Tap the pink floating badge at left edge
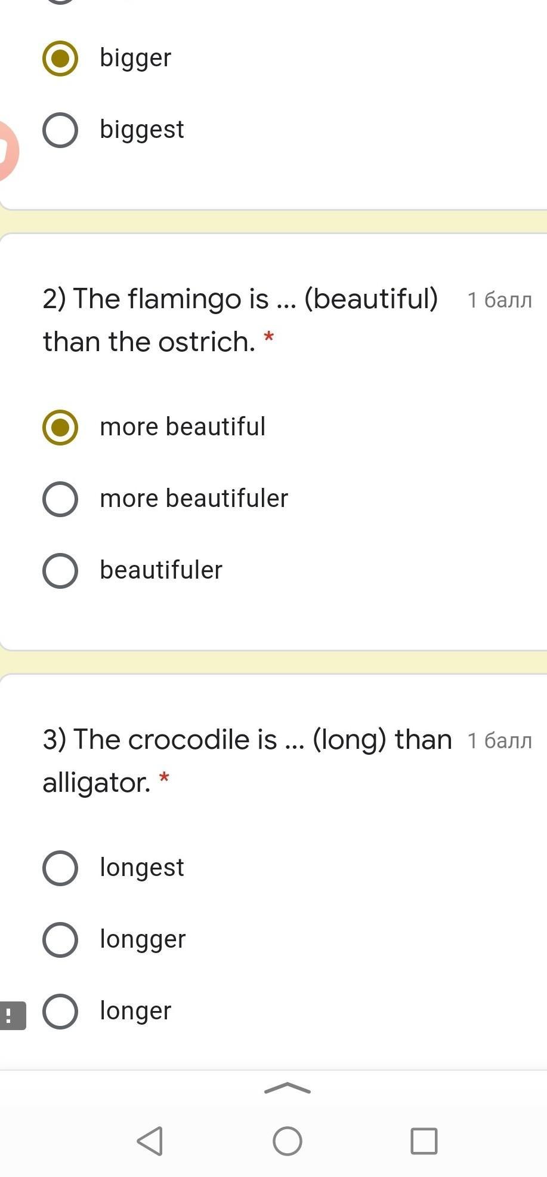This screenshot has width=547, height=1177. (7, 150)
